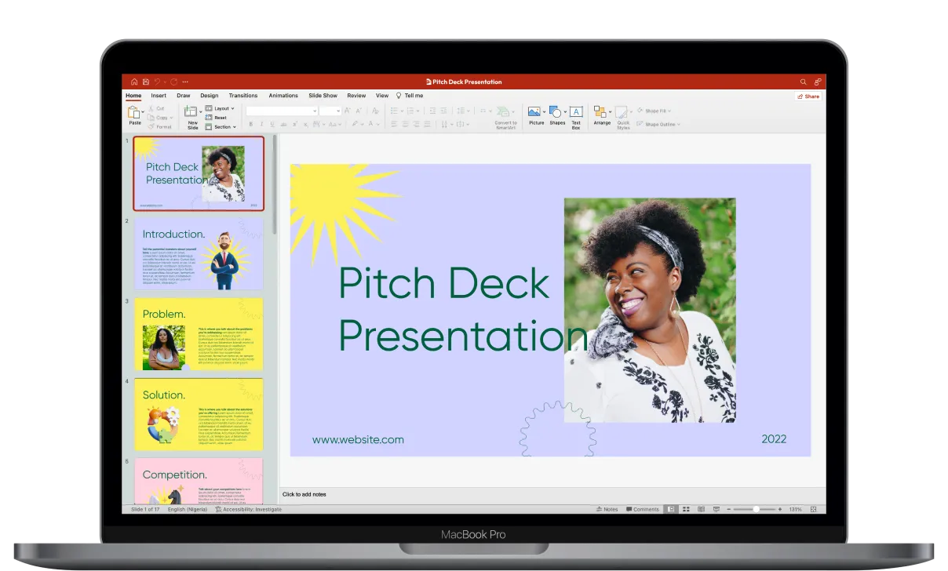The height and width of the screenshot is (571, 948).
Task: Click the Arrange icon
Action: tap(602, 113)
